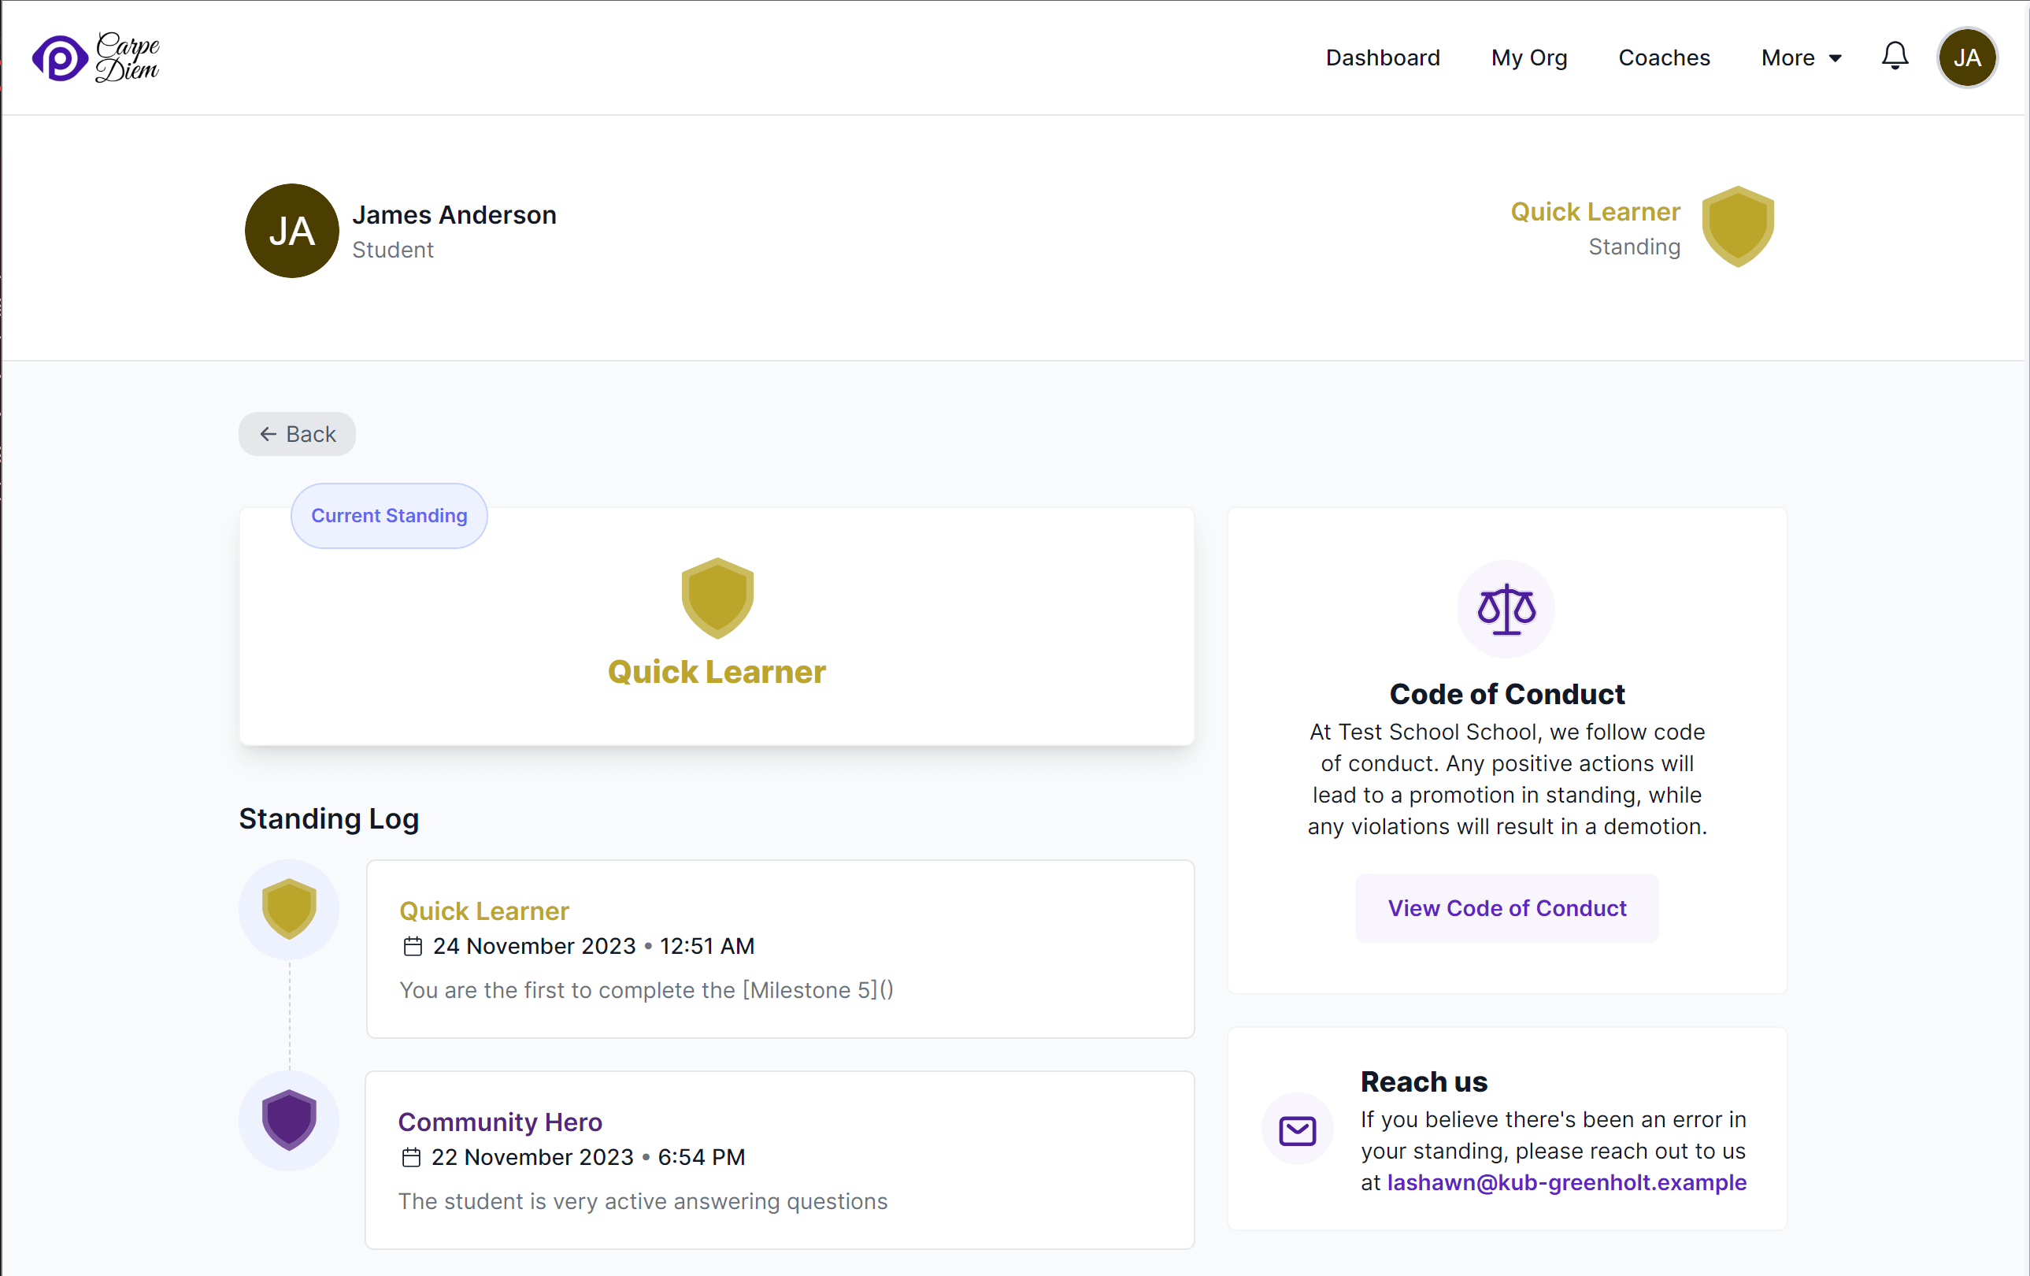Image resolution: width=2030 pixels, height=1276 pixels.
Task: Click the lashawn@kub-greenholt.example email link
Action: 1566,1182
